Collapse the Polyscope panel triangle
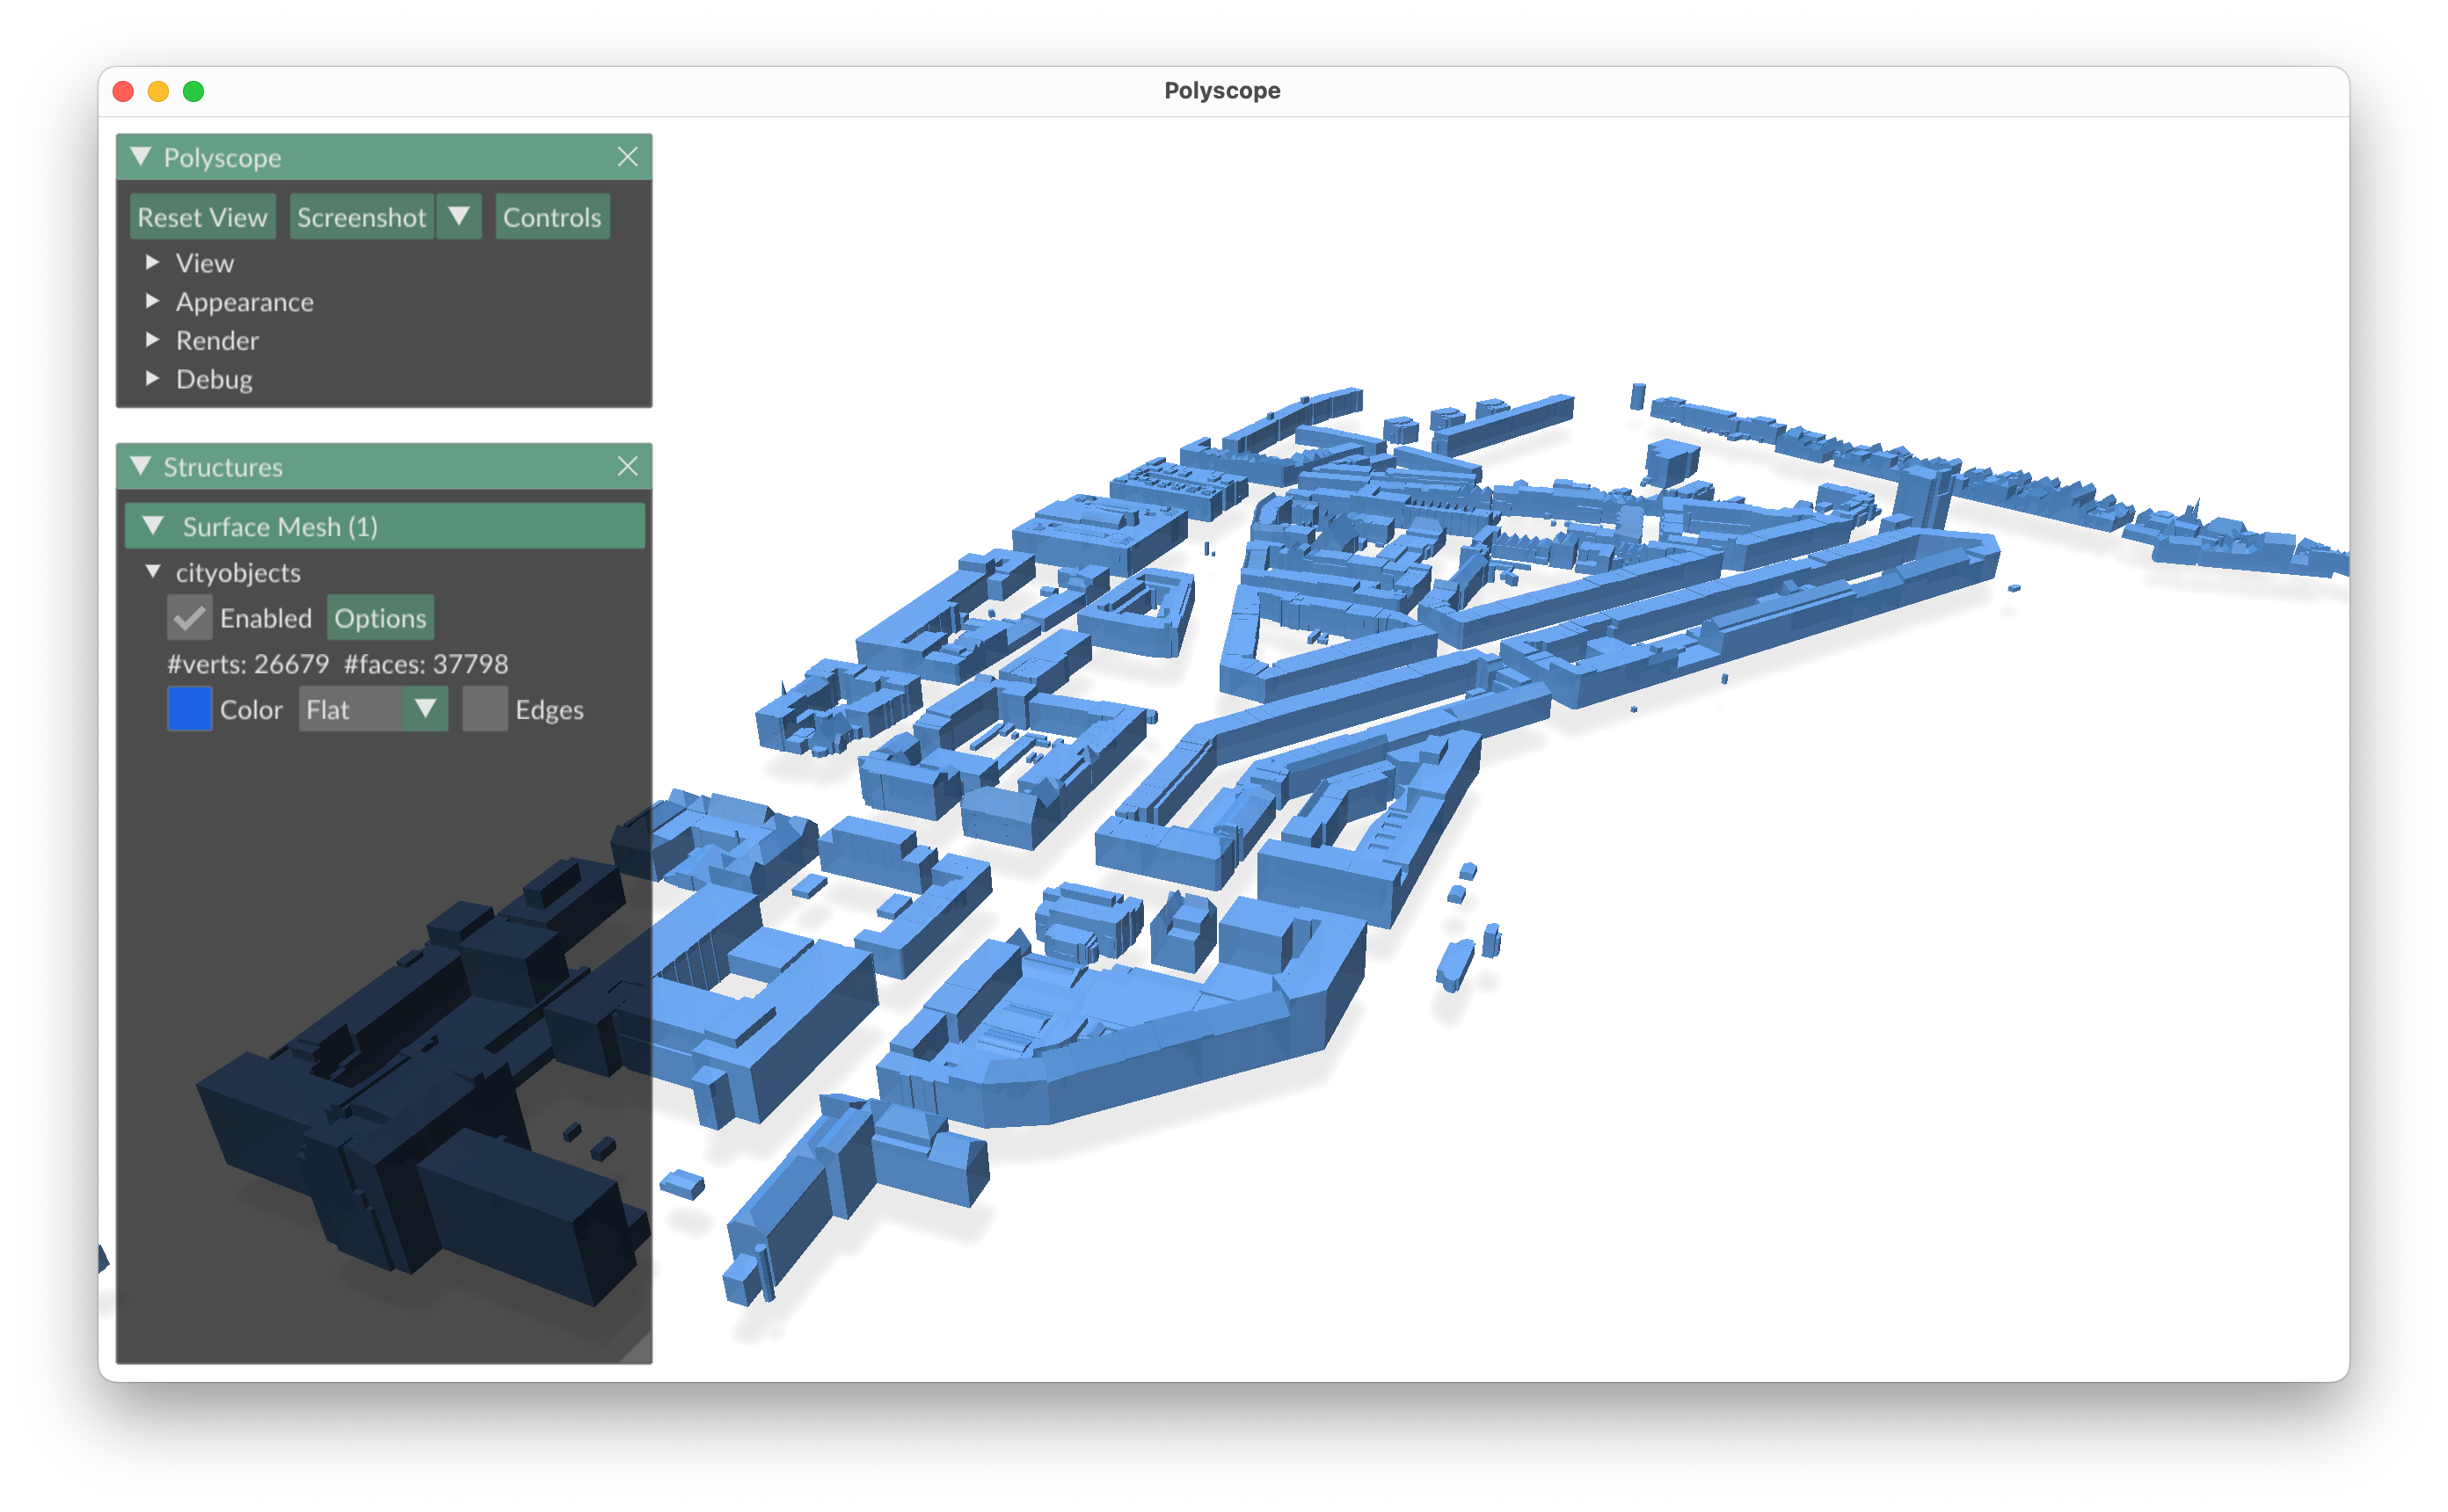2448x1512 pixels. (x=141, y=157)
